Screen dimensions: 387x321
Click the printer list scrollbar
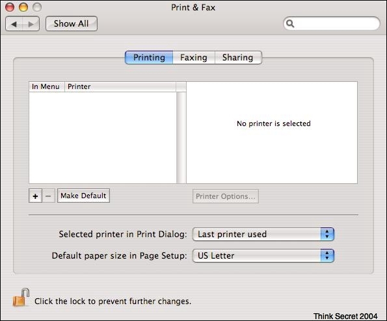pos(181,138)
